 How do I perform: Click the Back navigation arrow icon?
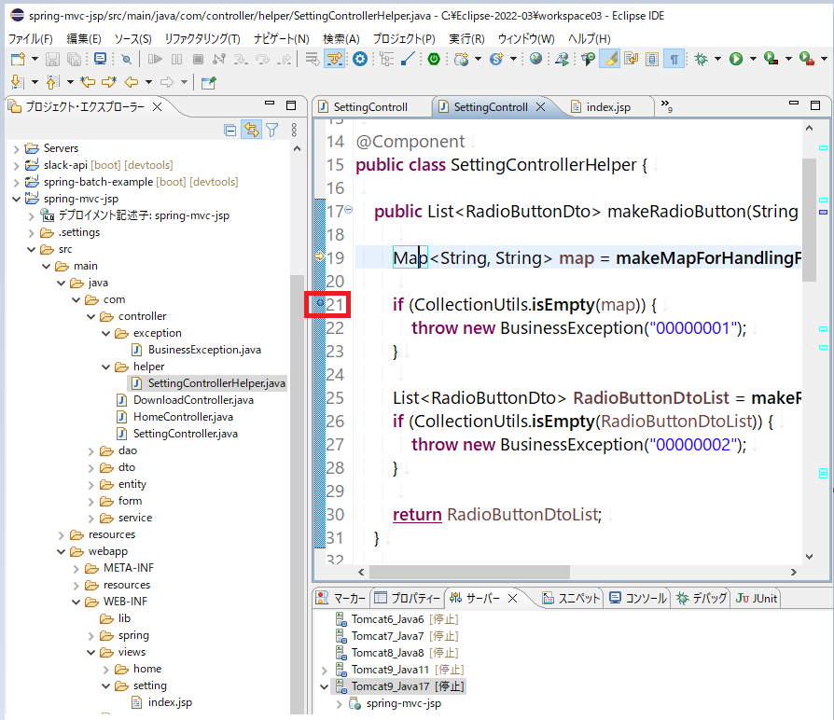click(x=132, y=82)
